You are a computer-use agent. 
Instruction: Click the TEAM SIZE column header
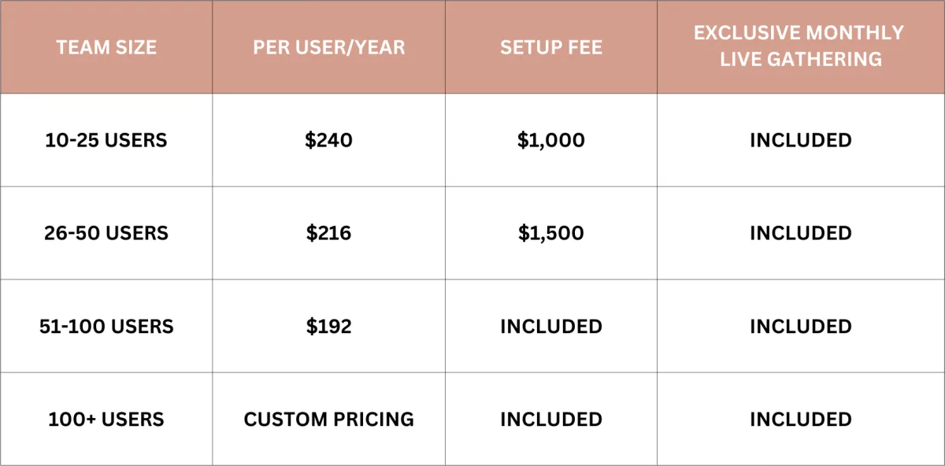(x=106, y=47)
